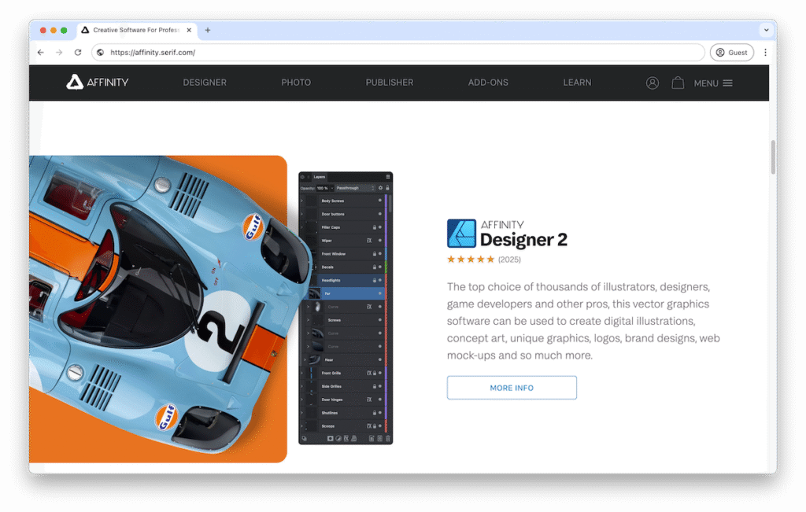Toggle visibility of the Near layer
This screenshot has height=512, width=806.
coord(380,359)
